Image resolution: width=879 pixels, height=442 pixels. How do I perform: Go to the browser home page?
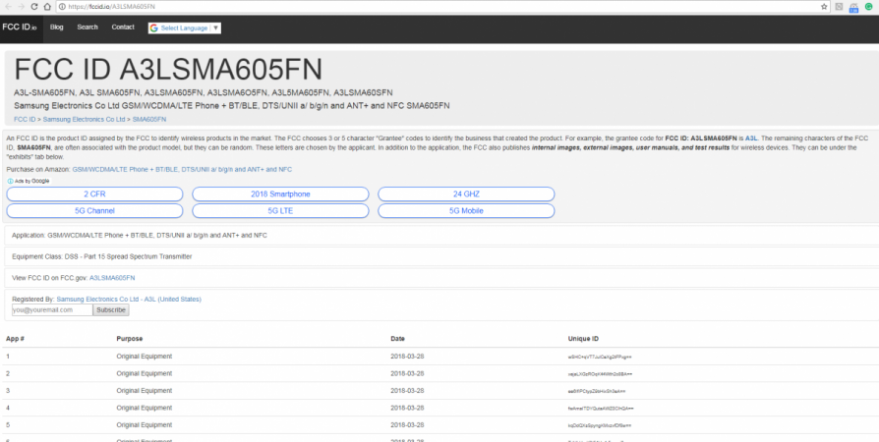(x=47, y=7)
